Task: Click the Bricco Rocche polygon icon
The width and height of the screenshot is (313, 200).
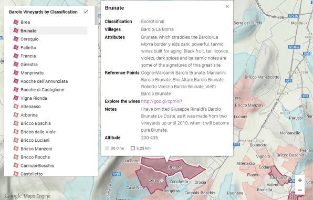Action: 16,157
